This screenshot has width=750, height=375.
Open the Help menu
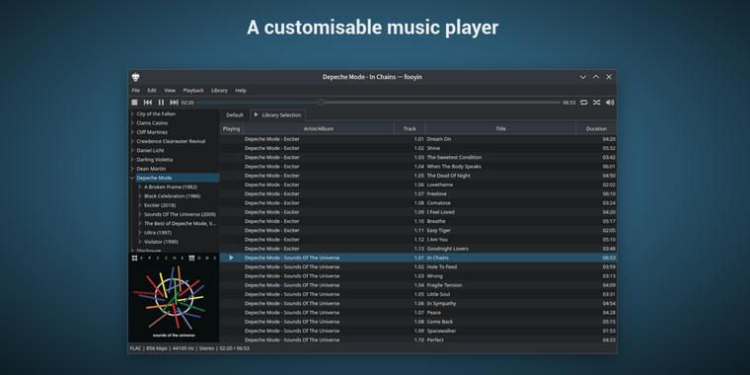click(x=241, y=91)
